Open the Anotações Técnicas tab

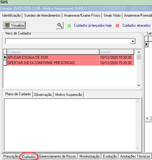point(135,156)
